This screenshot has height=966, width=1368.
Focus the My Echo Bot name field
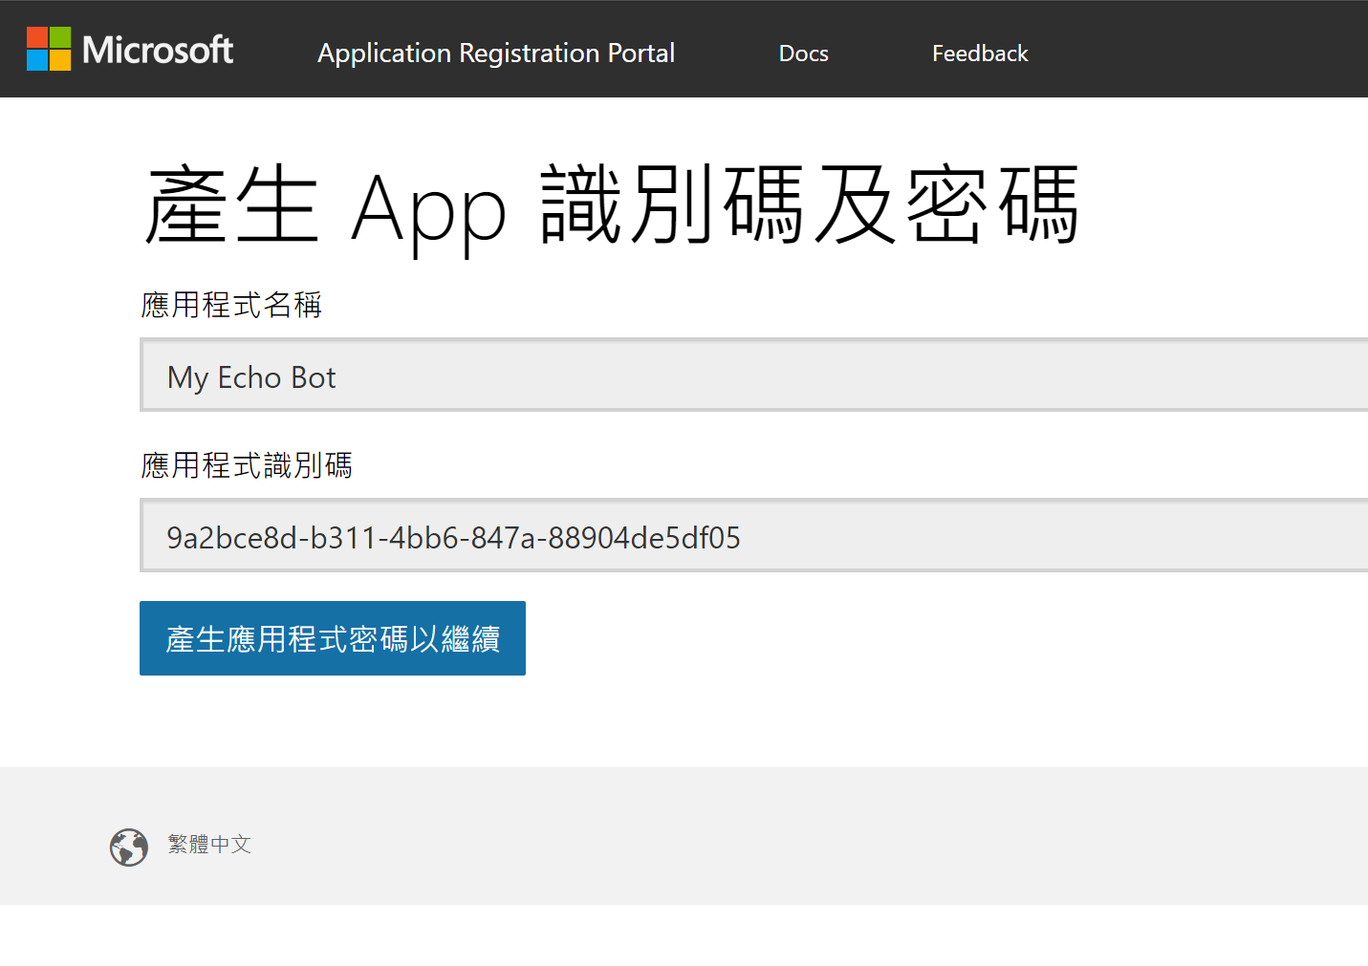[754, 375]
